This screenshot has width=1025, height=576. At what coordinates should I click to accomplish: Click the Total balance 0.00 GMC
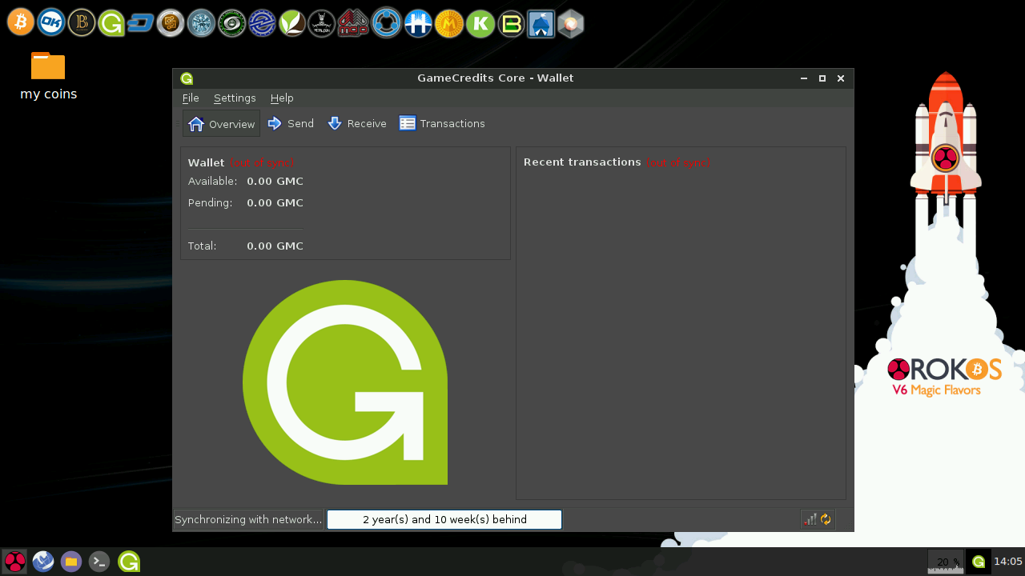[x=275, y=246]
